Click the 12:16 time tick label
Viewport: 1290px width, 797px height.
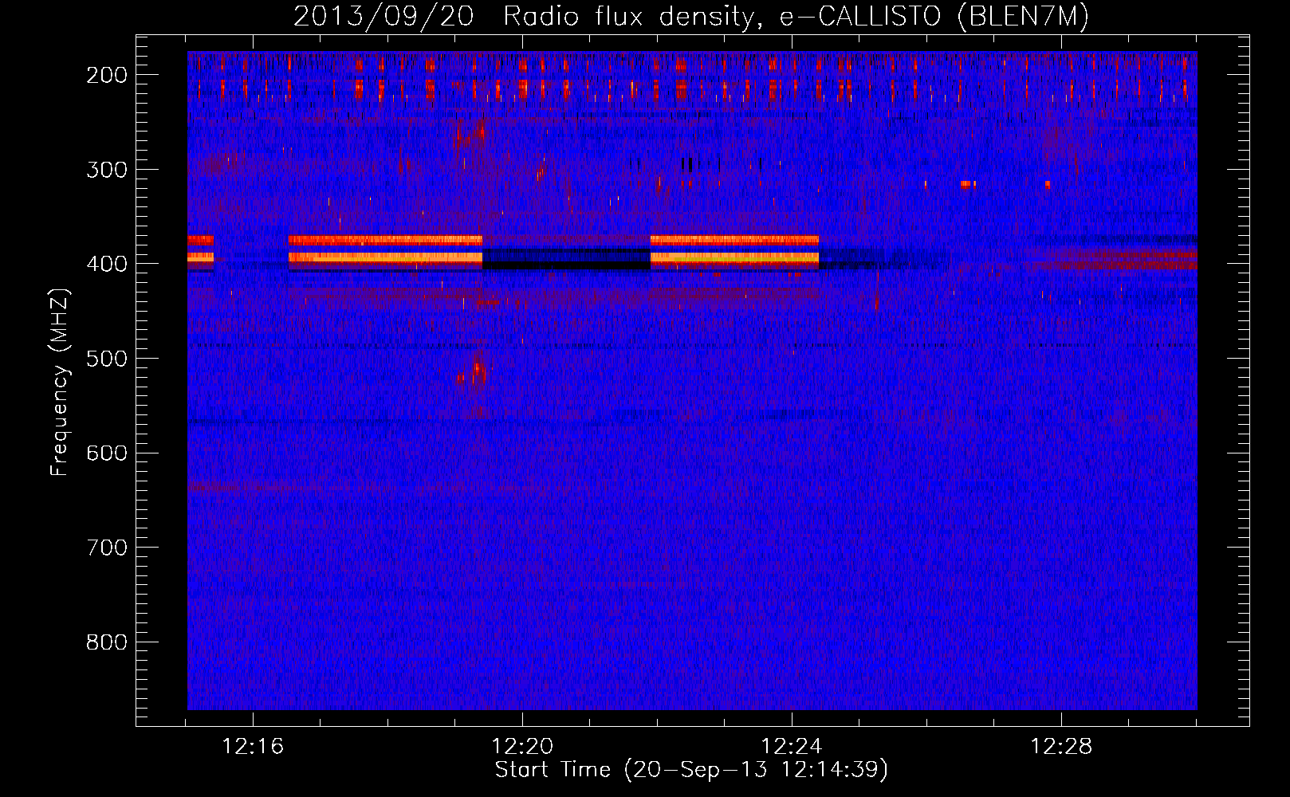click(x=253, y=747)
